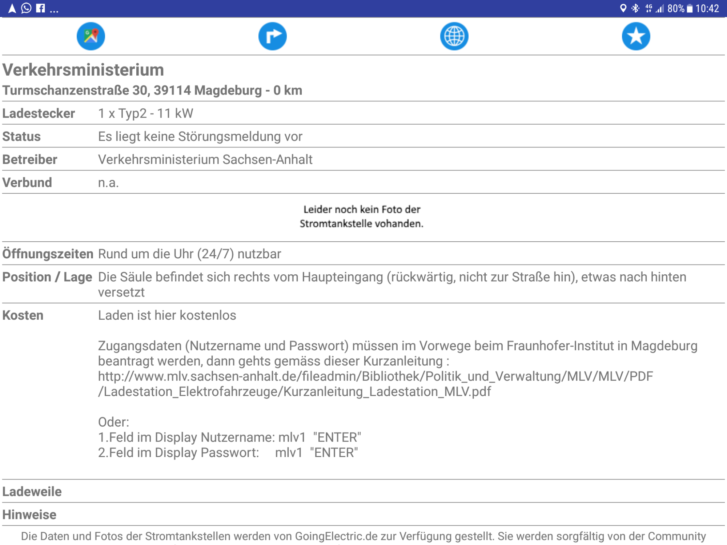Tap the Ladeweile section header
The width and height of the screenshot is (727, 545).
tap(32, 492)
